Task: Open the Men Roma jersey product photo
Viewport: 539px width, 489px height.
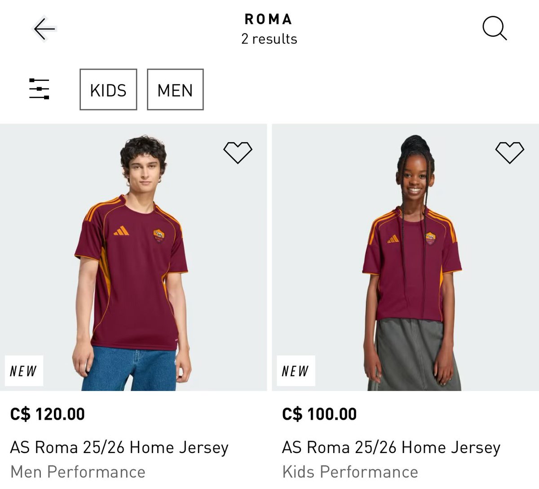Action: [x=133, y=257]
